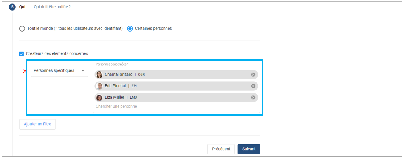Uncheck "Créateurs des éléments concernés" checkbox
Screen dimensions: 404x157
(22, 54)
